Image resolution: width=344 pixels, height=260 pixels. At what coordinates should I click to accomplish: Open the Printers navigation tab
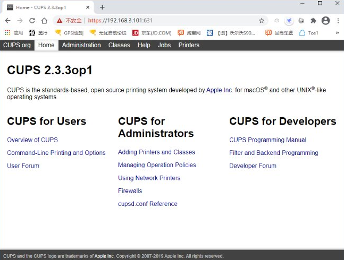coord(189,45)
